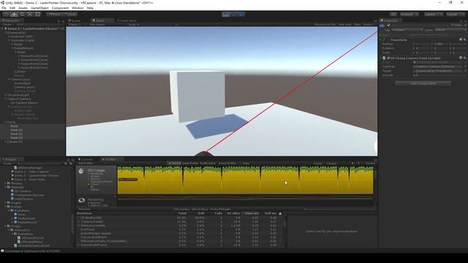Open the Assets menu
The image size is (468, 263).
point(23,8)
